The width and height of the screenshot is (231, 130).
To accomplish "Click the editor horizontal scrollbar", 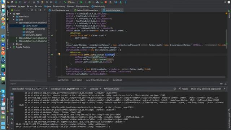I will tap(141, 77).
